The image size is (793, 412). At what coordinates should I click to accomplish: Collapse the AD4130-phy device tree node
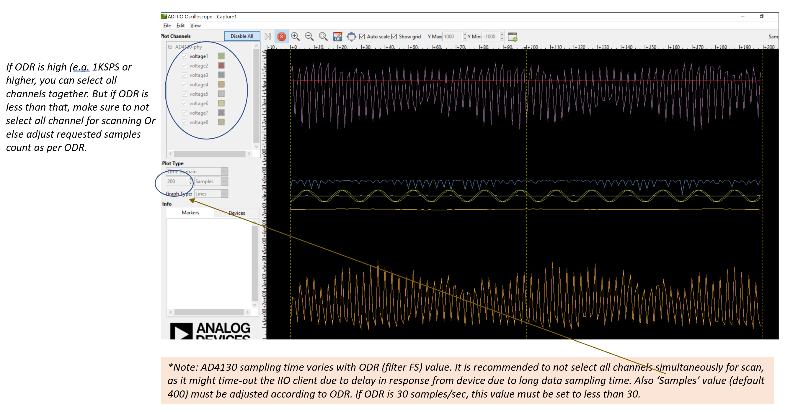click(x=170, y=47)
